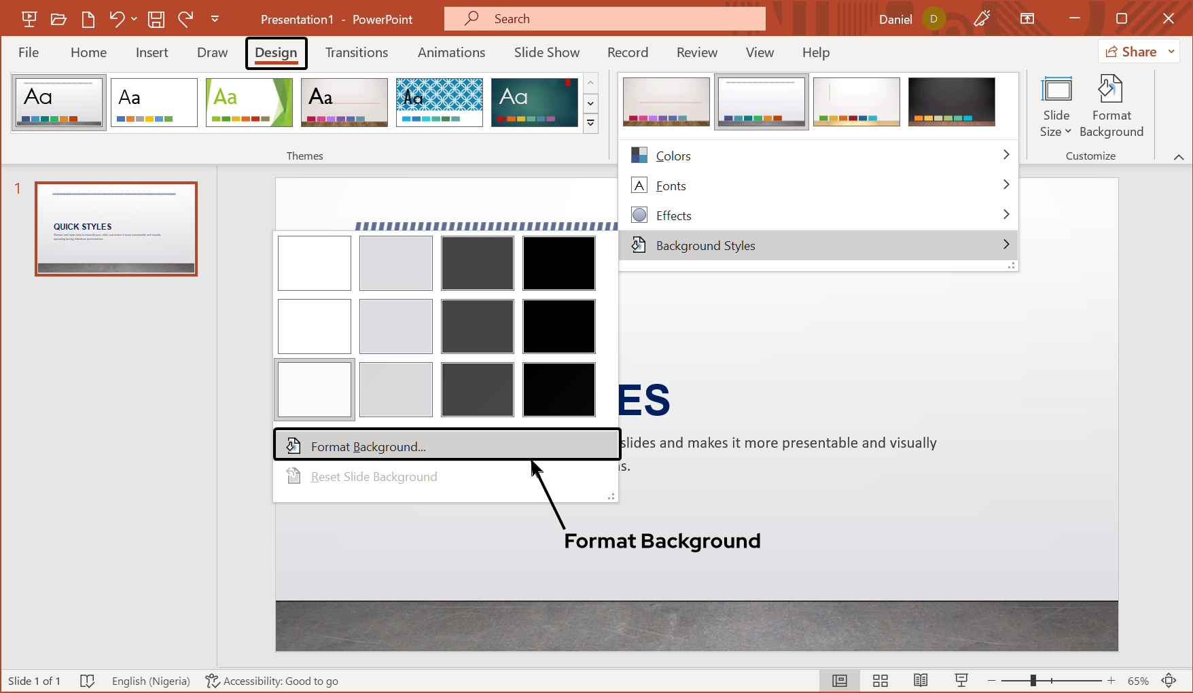Click the Fit slide to window icon
The height and width of the screenshot is (693, 1193).
click(1169, 681)
